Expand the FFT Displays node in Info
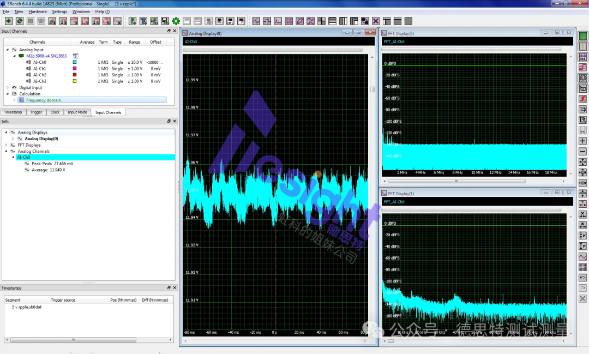 point(6,145)
